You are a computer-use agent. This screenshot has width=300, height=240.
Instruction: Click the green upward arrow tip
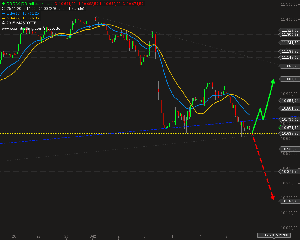point(273,81)
